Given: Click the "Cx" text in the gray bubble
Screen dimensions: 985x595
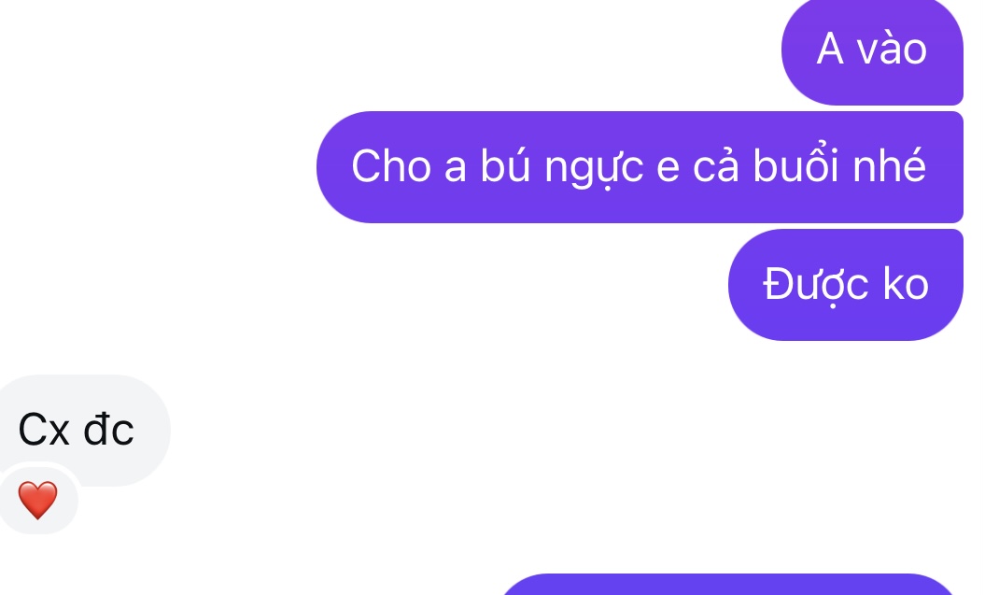Looking at the screenshot, I should pos(44,431).
